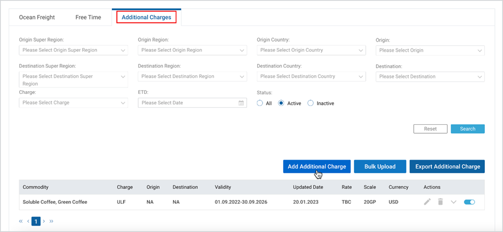This screenshot has width=503, height=232.
Task: Open the Charge dropdown
Action: (x=73, y=103)
